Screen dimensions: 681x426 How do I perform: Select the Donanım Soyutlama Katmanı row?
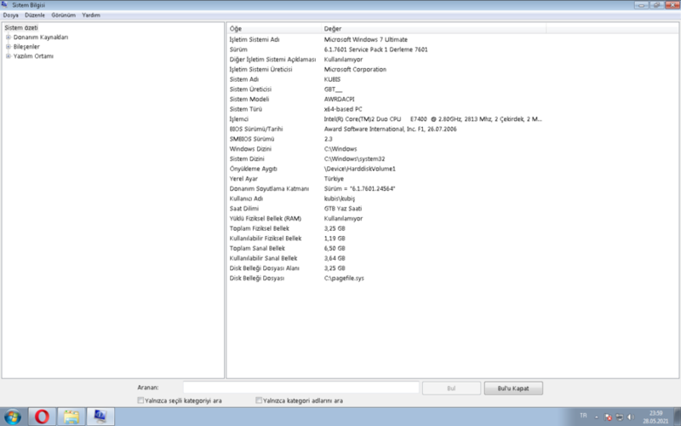269,189
